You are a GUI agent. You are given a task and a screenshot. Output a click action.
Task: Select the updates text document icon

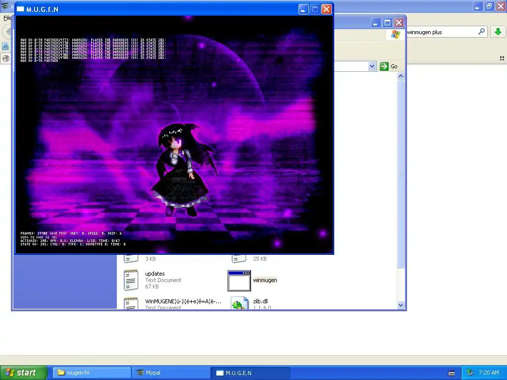131,280
